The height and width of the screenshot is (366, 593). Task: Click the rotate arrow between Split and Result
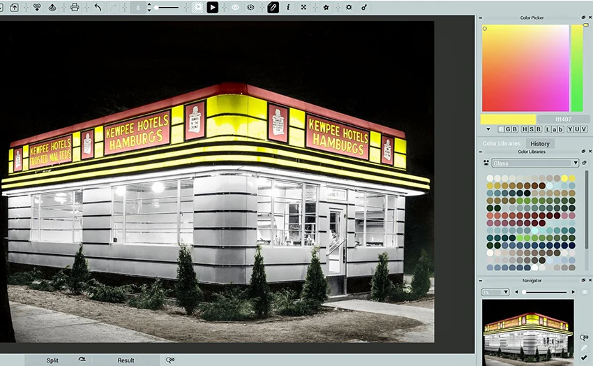[82, 359]
